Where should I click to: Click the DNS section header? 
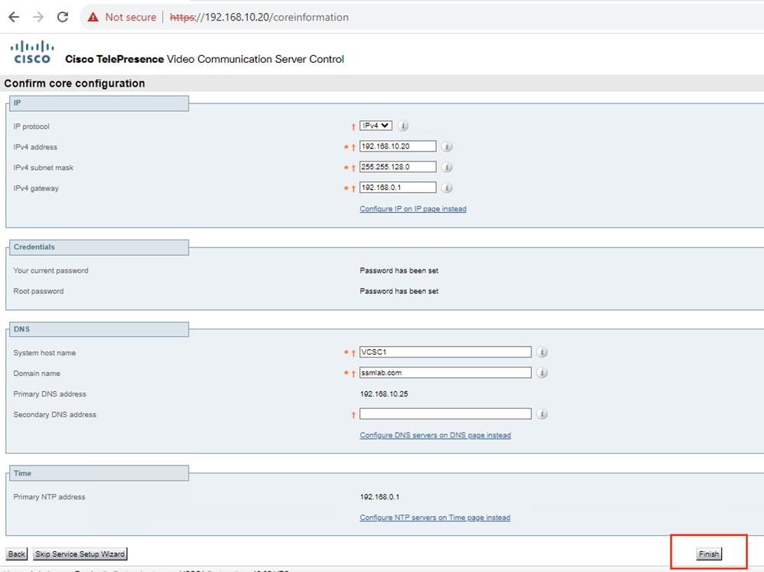point(99,329)
